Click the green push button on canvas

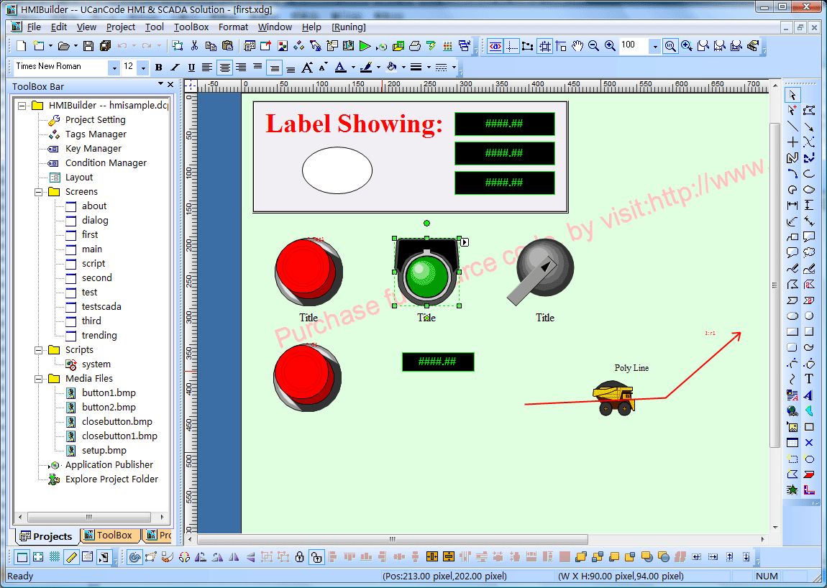click(x=426, y=275)
